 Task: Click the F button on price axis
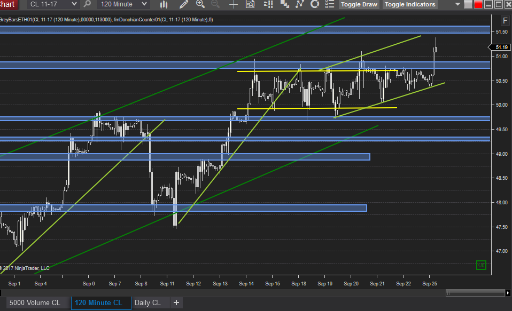[505, 21]
